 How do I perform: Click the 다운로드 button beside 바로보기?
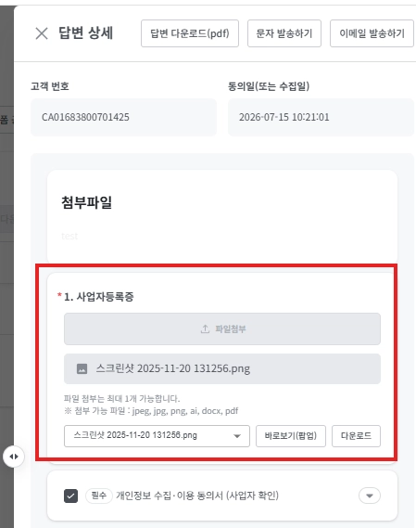(356, 436)
